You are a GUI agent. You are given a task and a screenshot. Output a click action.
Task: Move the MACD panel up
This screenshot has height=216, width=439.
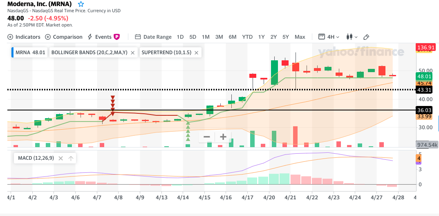[71, 158]
